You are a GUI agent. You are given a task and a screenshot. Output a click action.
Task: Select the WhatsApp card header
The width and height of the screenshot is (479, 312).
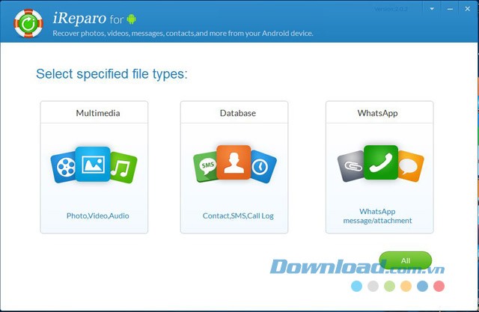tap(378, 113)
